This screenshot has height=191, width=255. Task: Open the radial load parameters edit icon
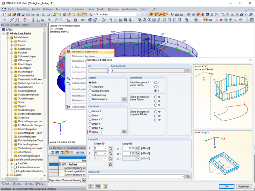[x=124, y=132]
